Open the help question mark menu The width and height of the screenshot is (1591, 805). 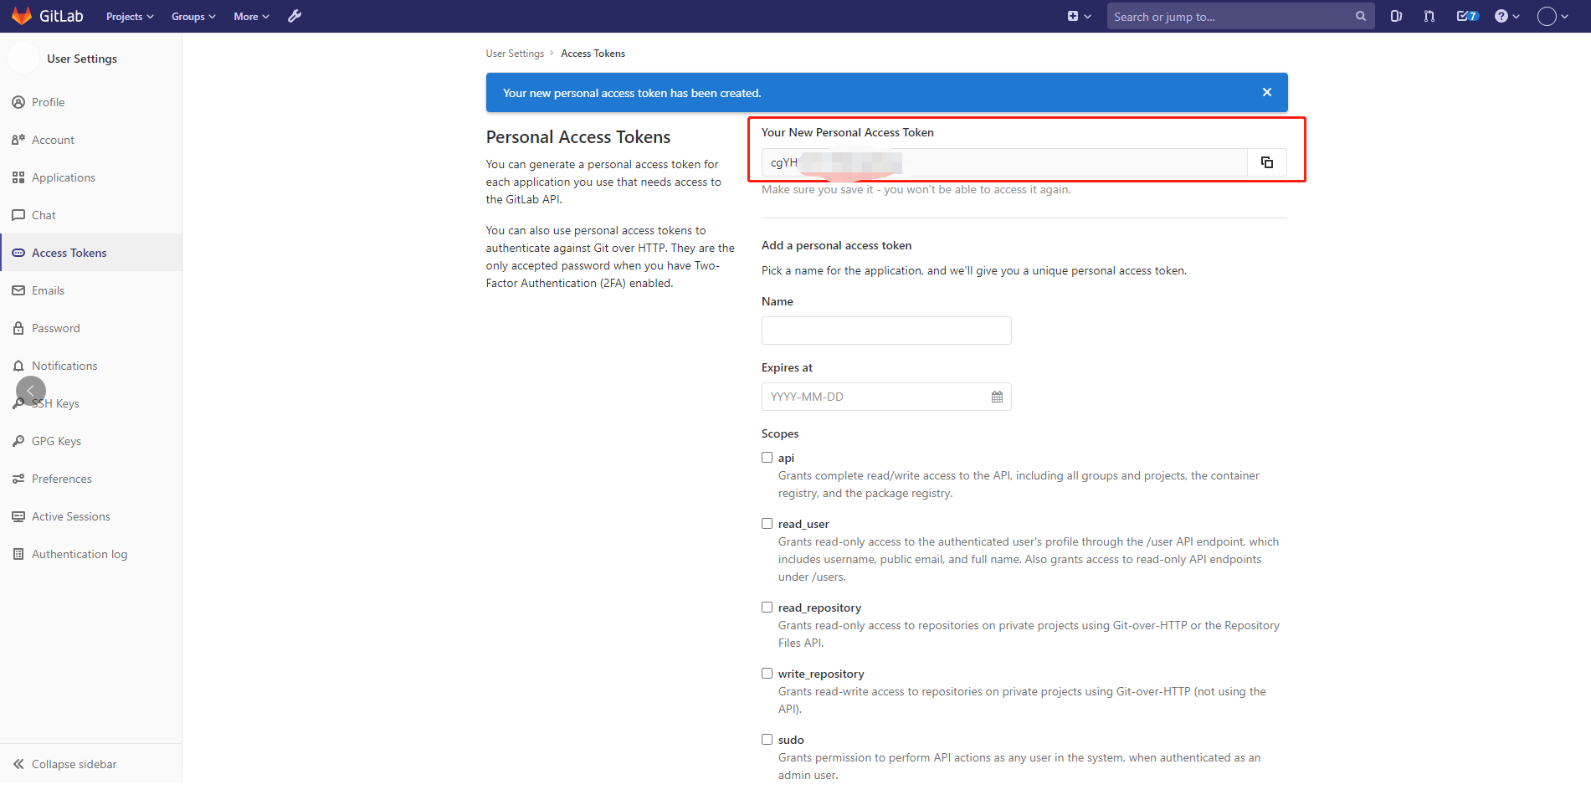(x=1506, y=16)
